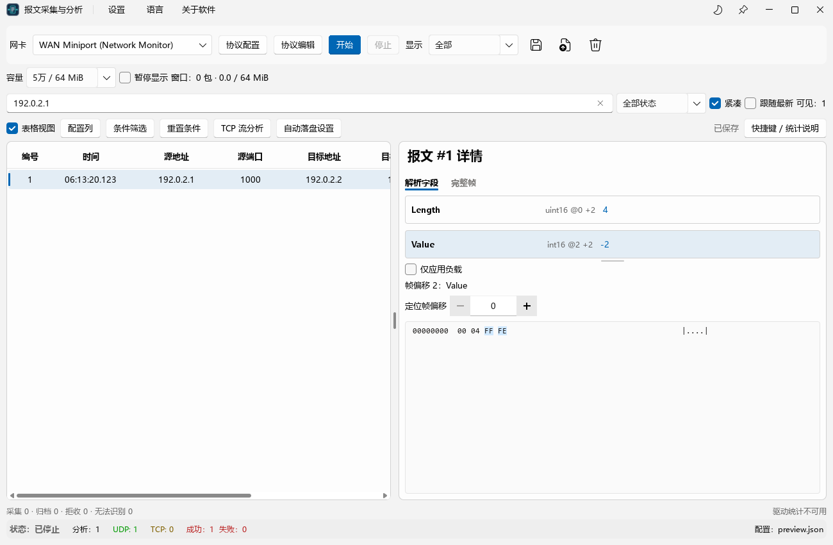Open 协议配置
This screenshot has height=545, width=833.
click(x=243, y=45)
